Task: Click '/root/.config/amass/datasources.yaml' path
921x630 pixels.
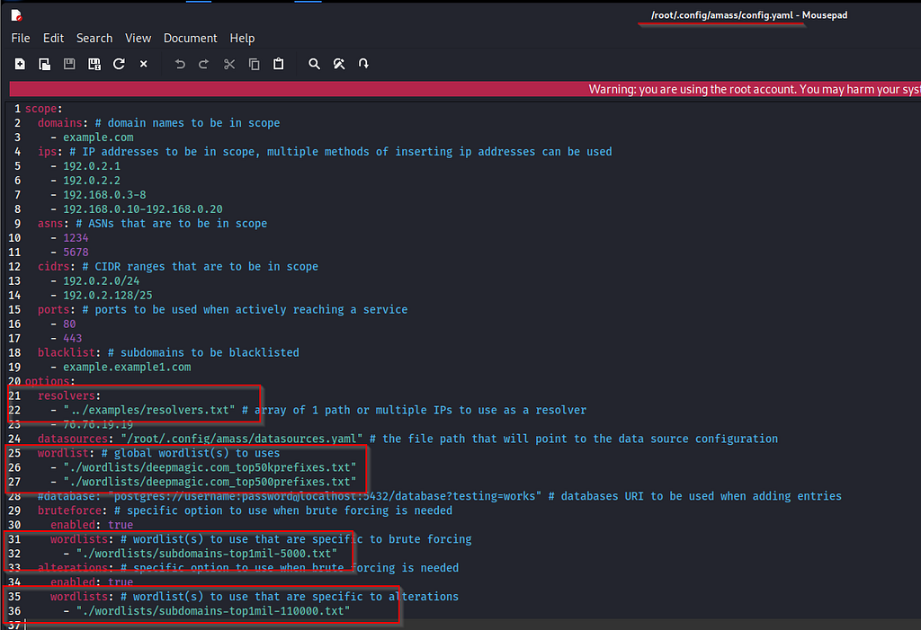Action: [x=241, y=439]
